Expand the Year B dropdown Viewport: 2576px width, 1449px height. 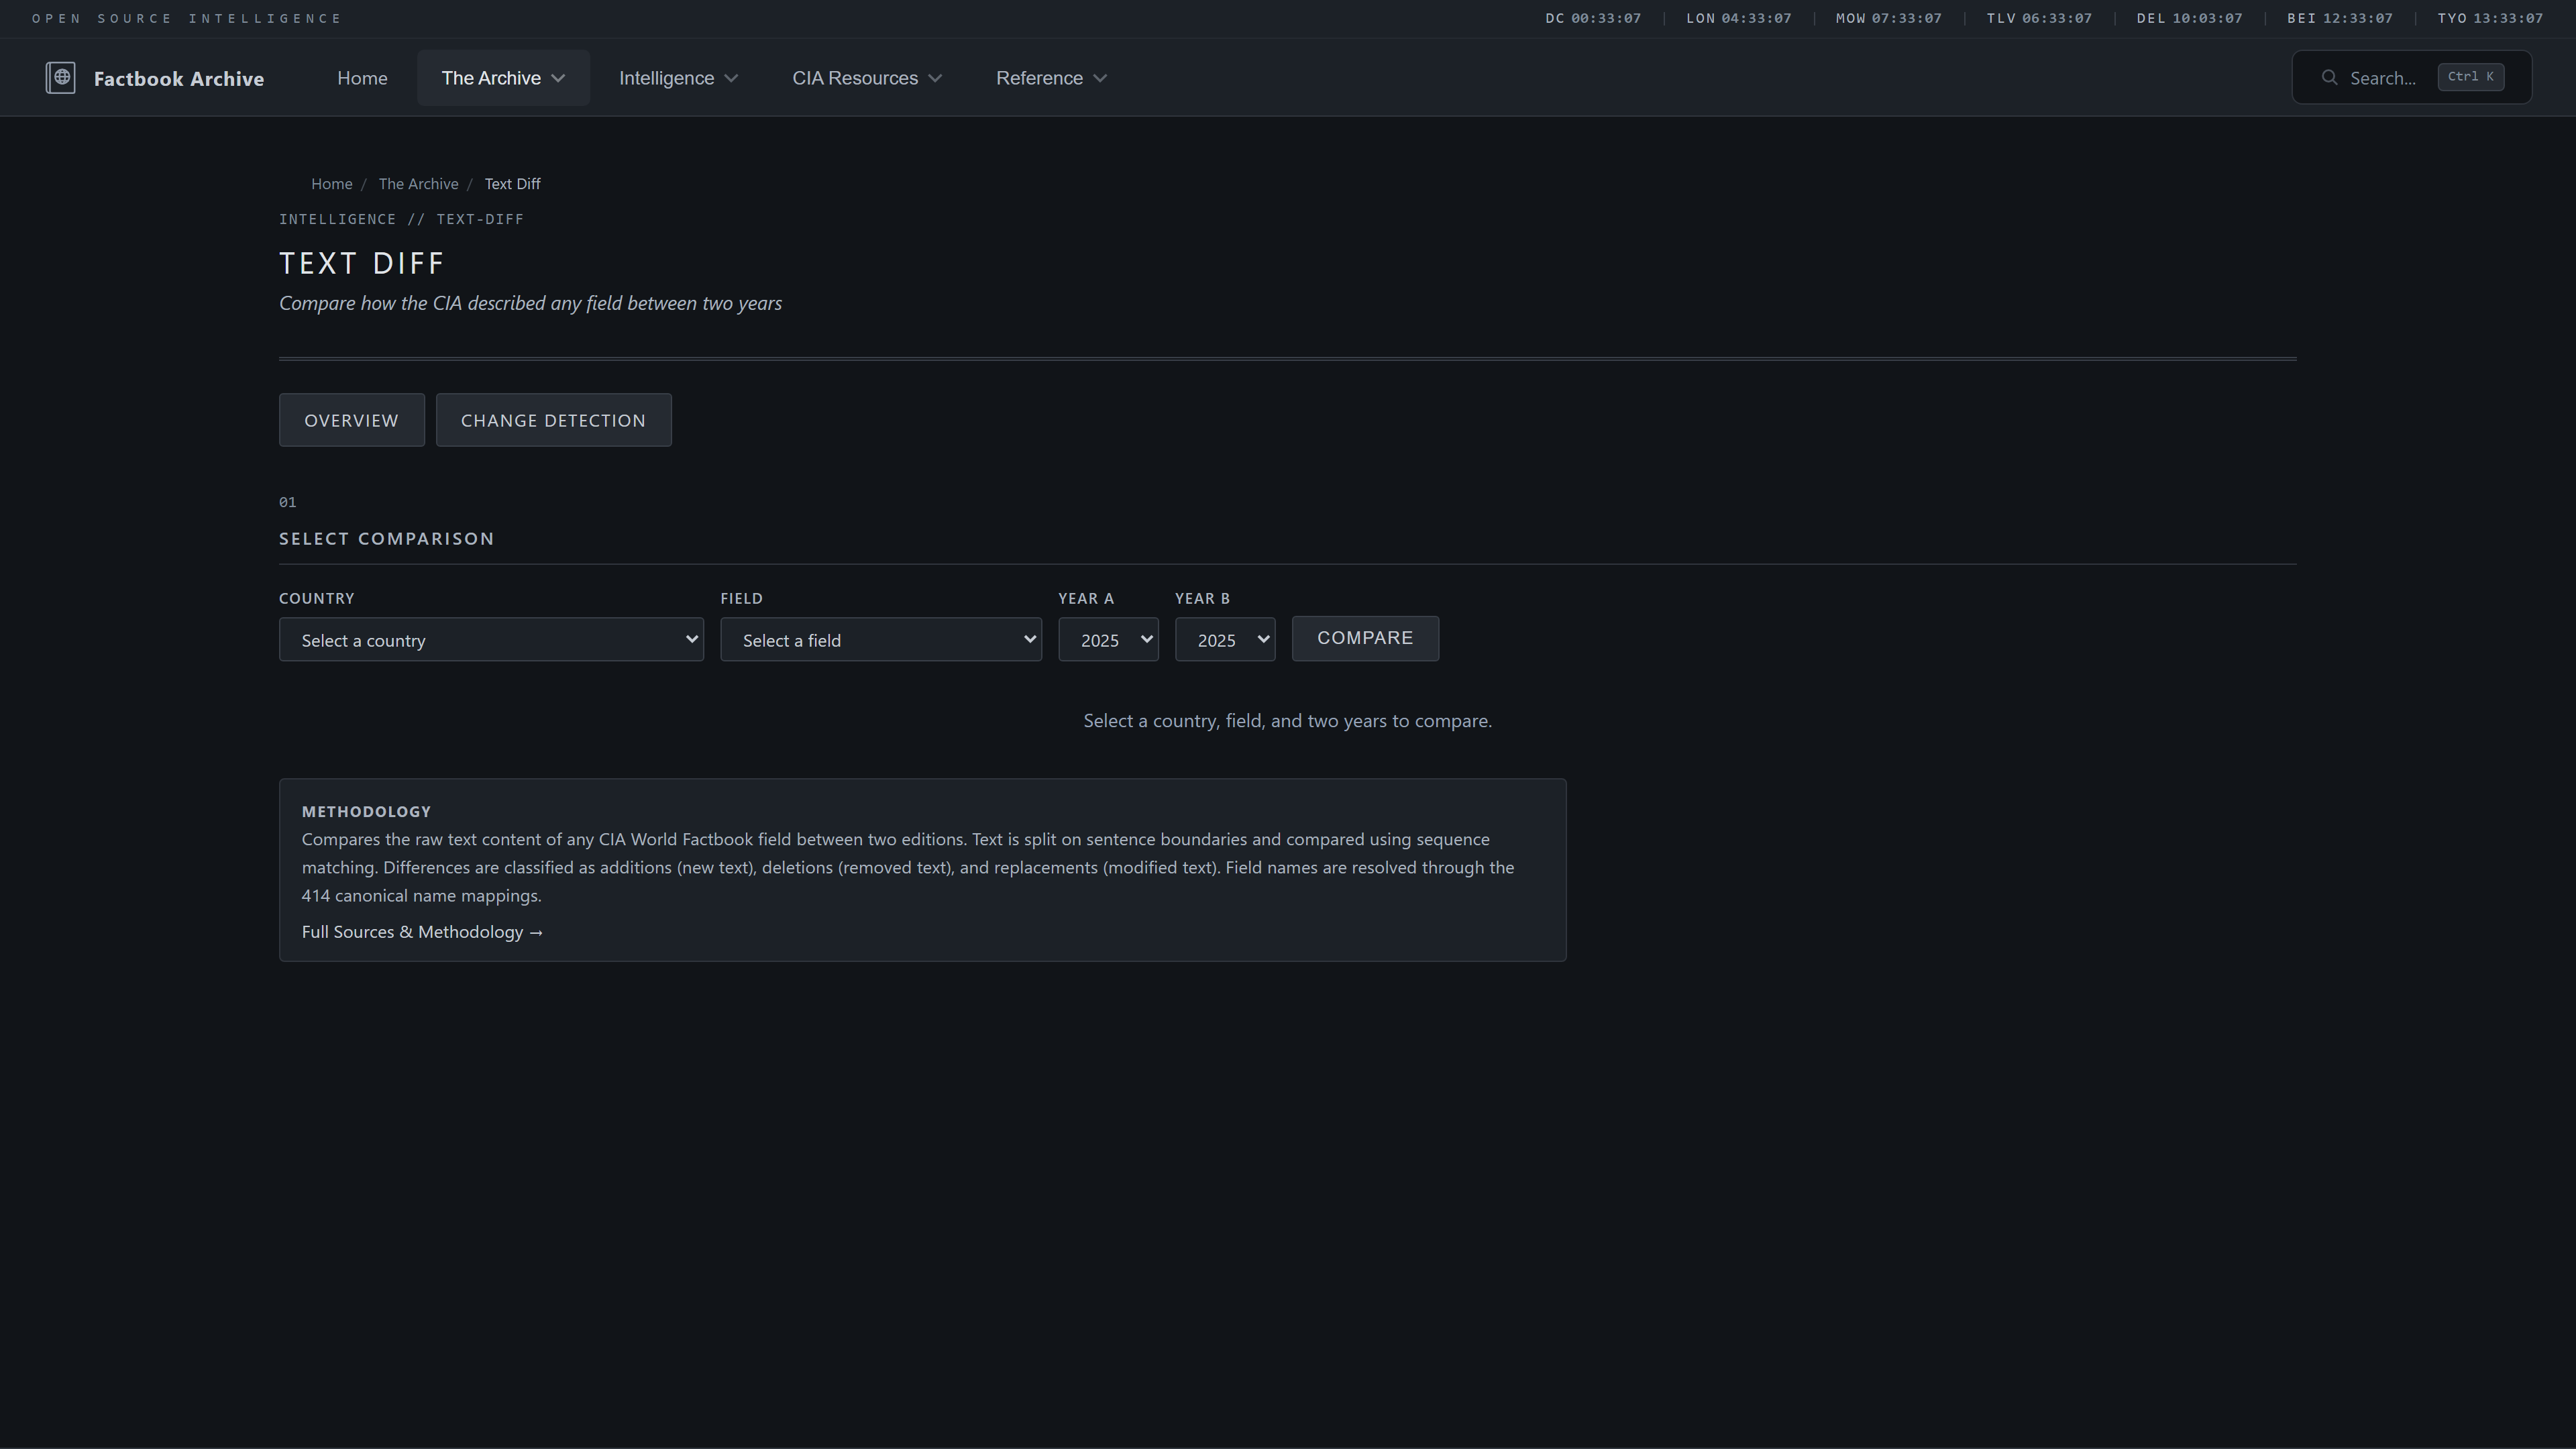coord(1224,640)
